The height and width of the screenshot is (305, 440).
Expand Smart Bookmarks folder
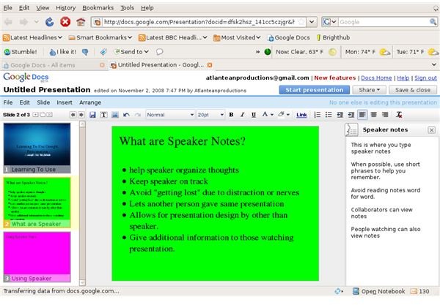(100, 37)
